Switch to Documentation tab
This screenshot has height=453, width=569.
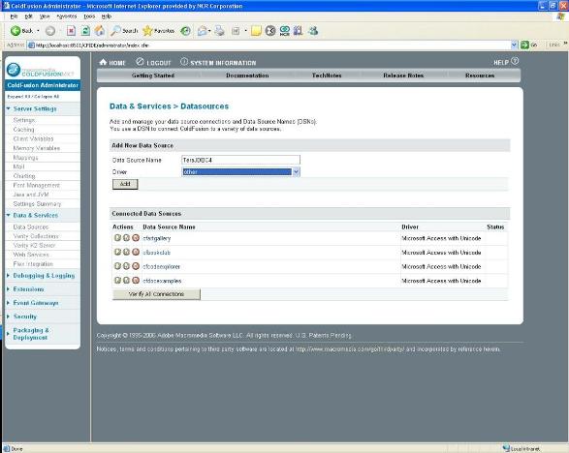click(247, 75)
